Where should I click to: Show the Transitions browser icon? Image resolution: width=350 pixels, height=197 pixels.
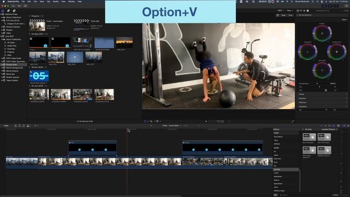click(348, 125)
